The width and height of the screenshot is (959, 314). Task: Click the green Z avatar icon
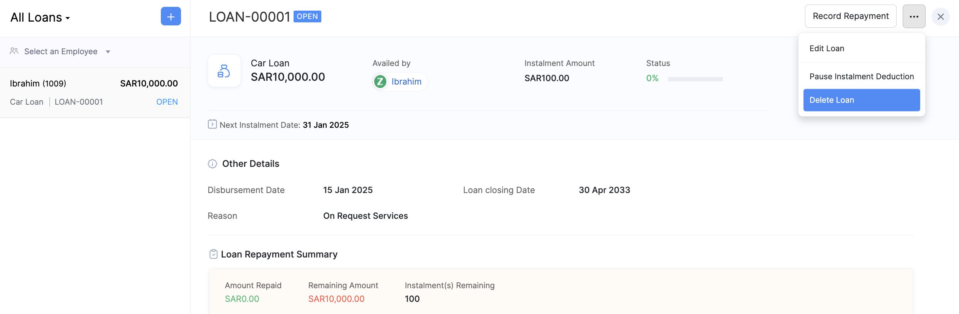(380, 82)
